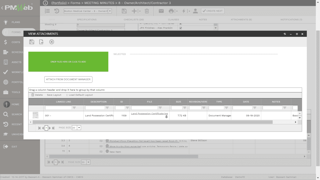320x180 pixels.
Task: Click the delete trash icon in the main toolbar
Action: pyautogui.click(x=147, y=11)
